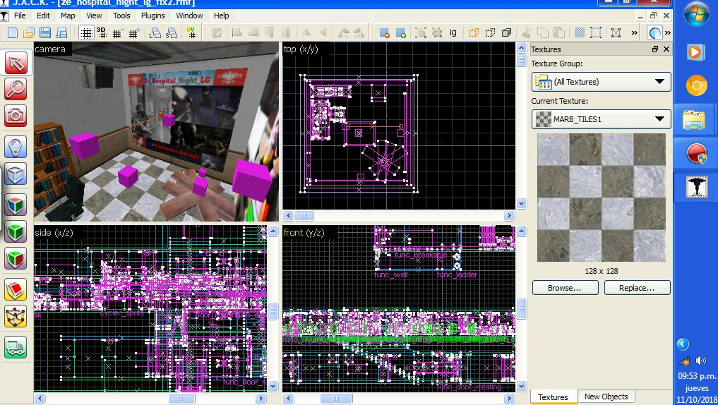Toggle cordon bounds striped icon
The image size is (718, 405).
[580, 32]
